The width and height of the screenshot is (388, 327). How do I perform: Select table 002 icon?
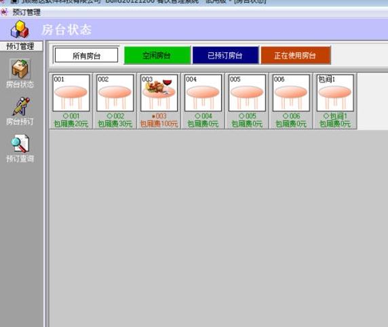pos(115,93)
